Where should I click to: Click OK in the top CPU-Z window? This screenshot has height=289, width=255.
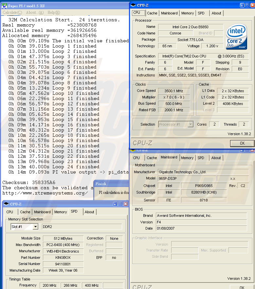(242, 143)
